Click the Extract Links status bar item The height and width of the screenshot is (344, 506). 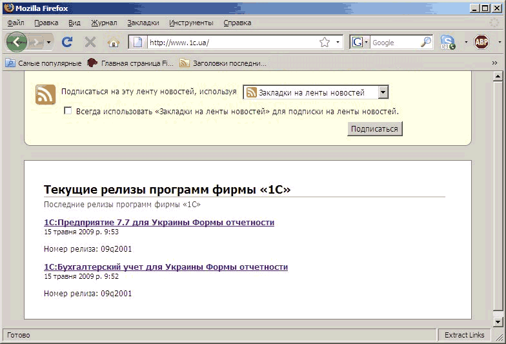464,335
